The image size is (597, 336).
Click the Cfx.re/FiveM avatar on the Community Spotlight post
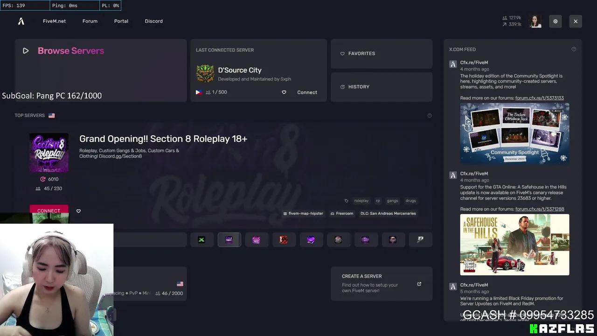453,64
